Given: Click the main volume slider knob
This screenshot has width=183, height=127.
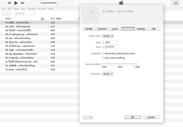Looking at the screenshot, I should pyautogui.click(x=57, y=3).
